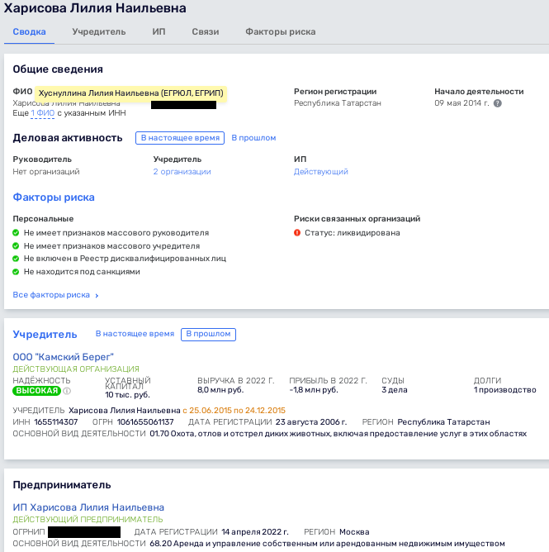This screenshot has width=549, height=552.
Task: Click 'Статус: ликвидирована' risk text
Action: (352, 233)
